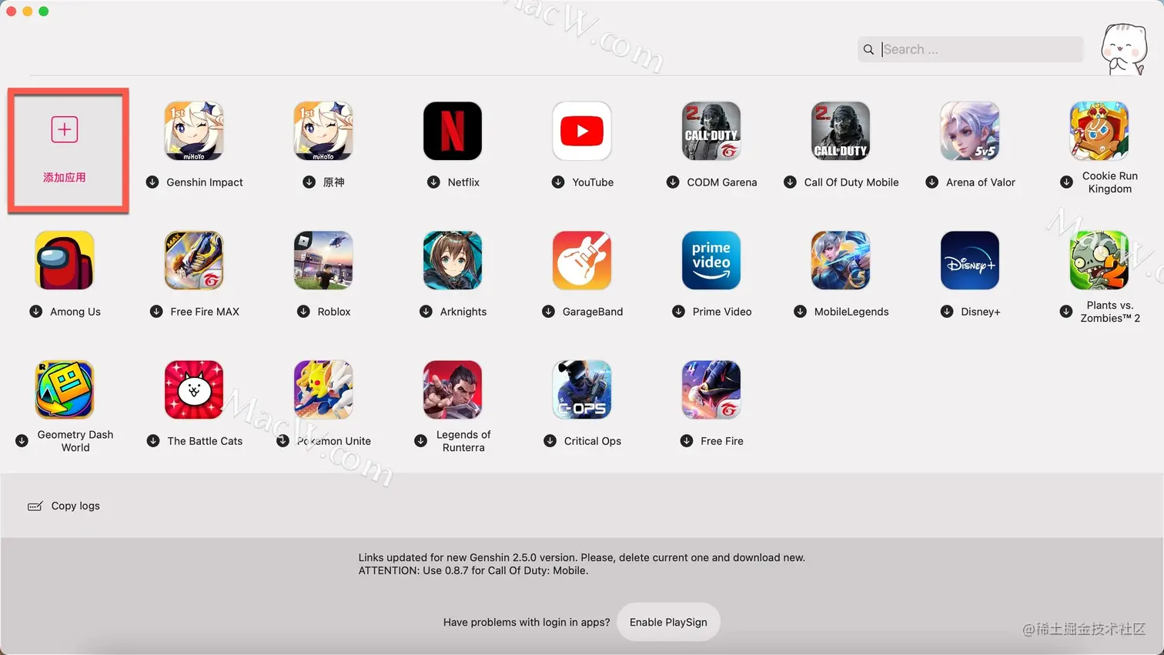This screenshot has width=1164, height=655.
Task: Open the Disney+ app icon
Action: 970,260
